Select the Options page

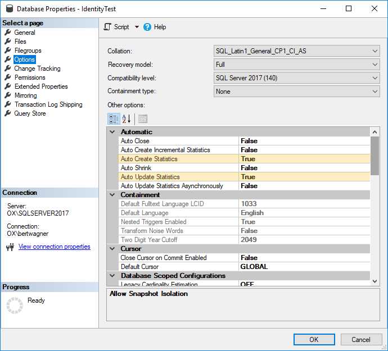point(25,60)
